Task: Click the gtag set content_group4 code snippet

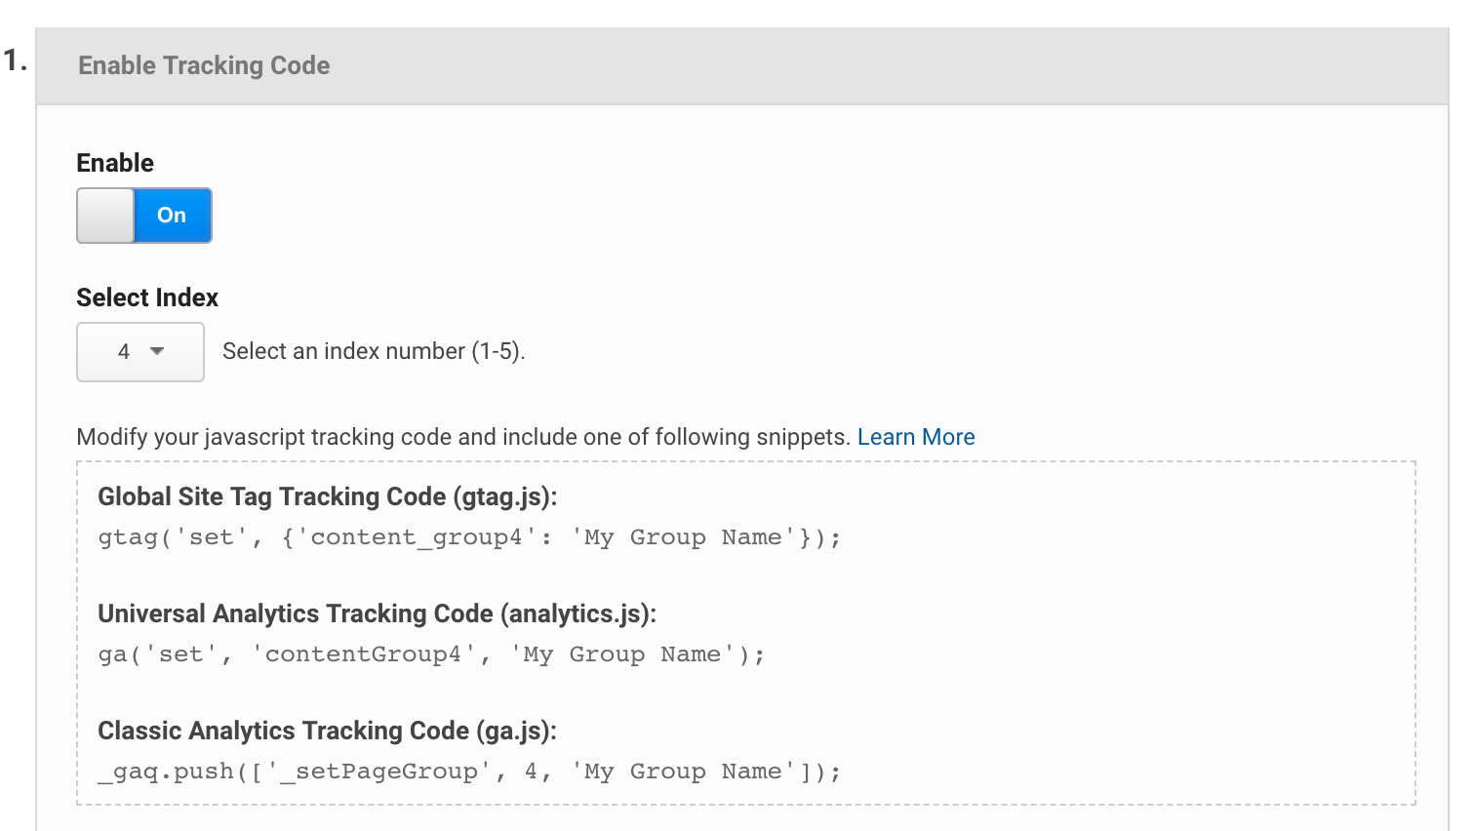Action: (469, 537)
